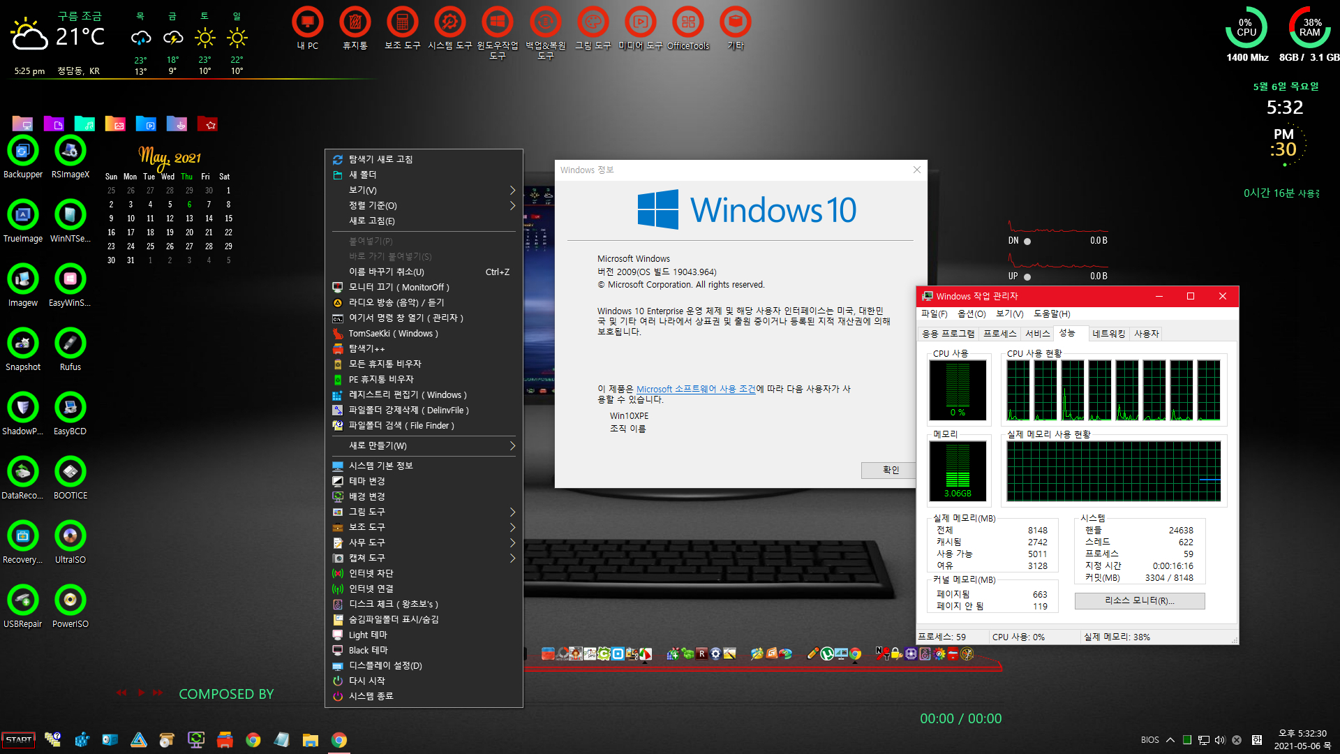The height and width of the screenshot is (754, 1340).
Task: Click music player previous track button
Action: (122, 693)
